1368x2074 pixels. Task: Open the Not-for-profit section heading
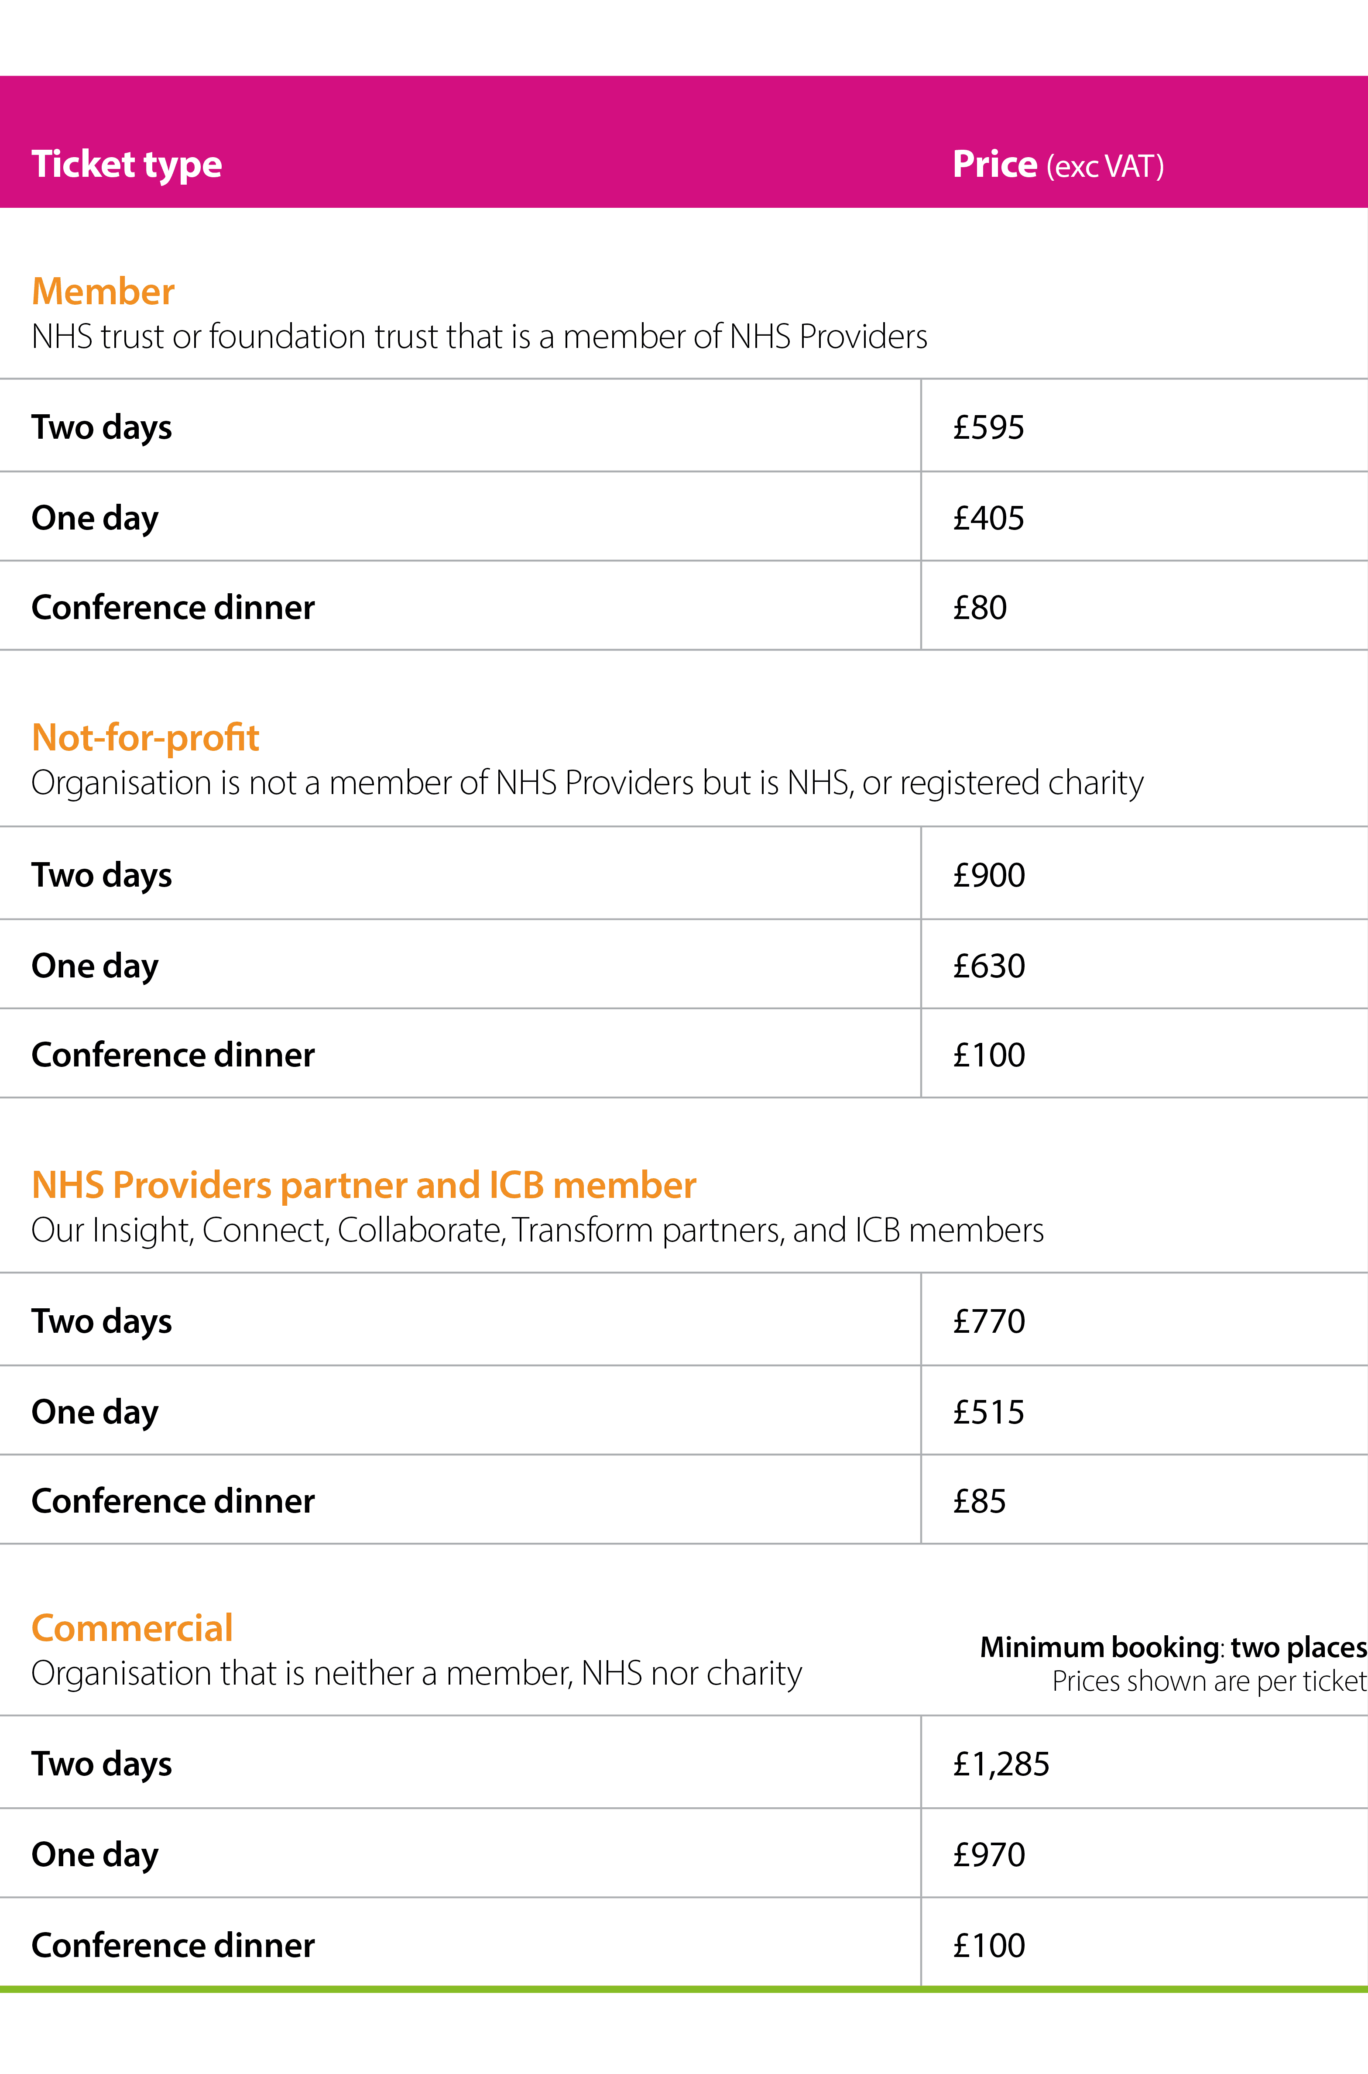(x=146, y=737)
